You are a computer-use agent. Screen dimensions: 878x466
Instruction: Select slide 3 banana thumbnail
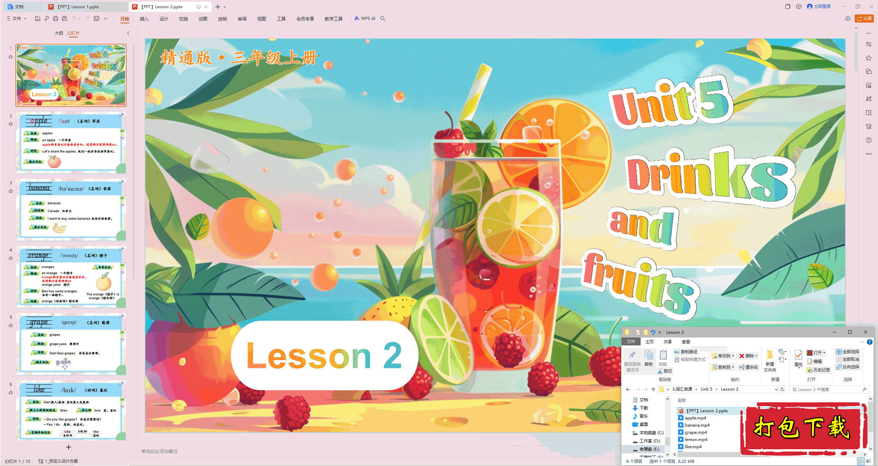pos(71,210)
